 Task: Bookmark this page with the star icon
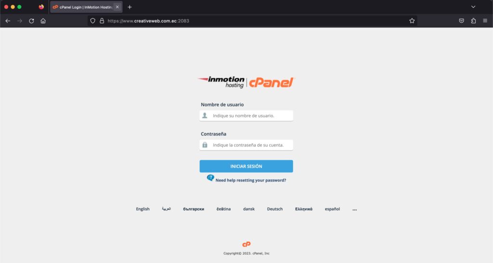pos(412,21)
